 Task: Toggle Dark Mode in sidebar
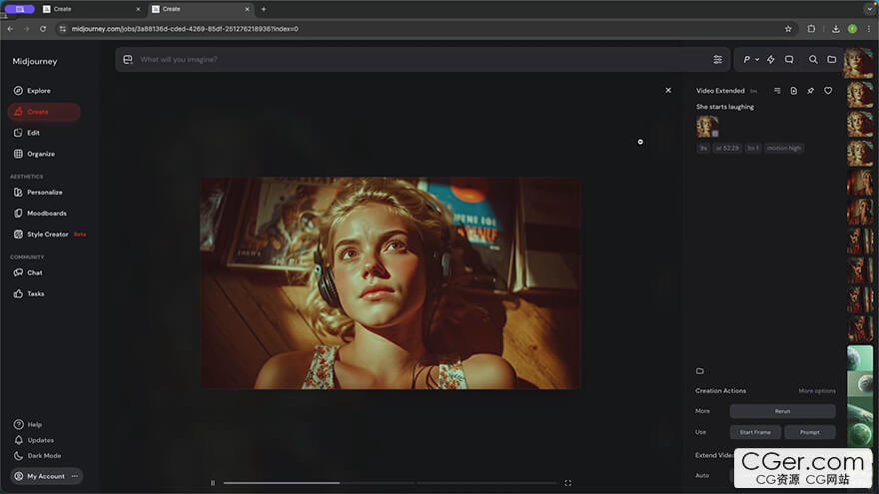click(x=44, y=456)
